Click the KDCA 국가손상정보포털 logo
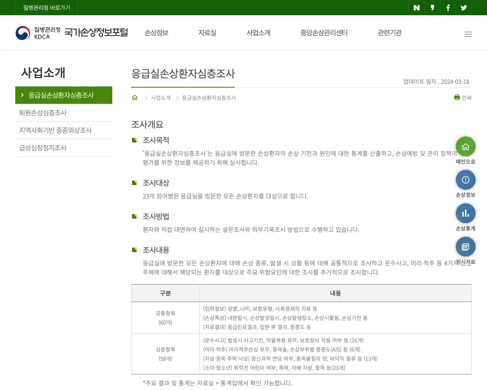Image resolution: width=487 pixels, height=390 pixels. (72, 33)
